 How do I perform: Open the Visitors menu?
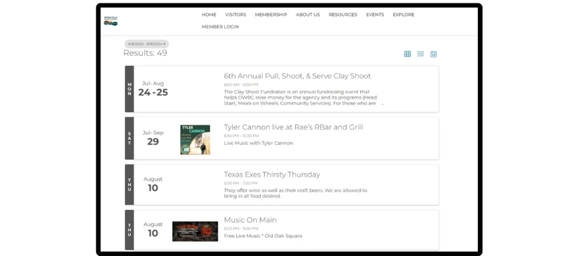236,15
